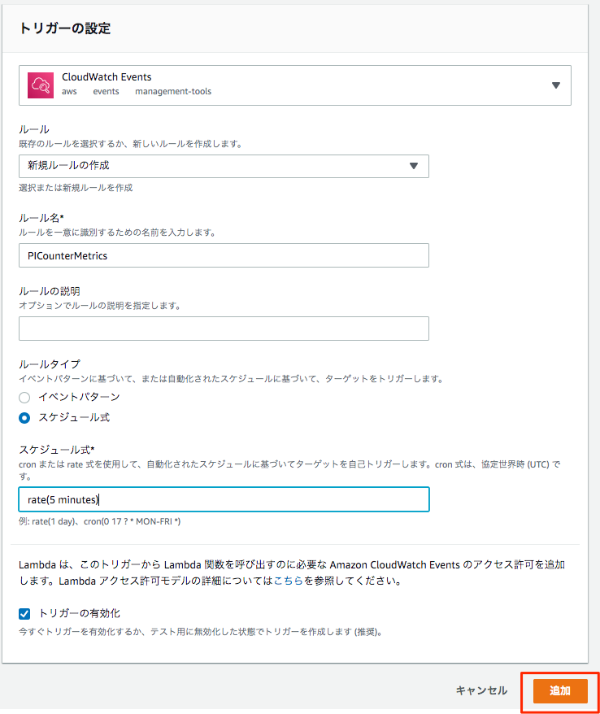Click the CloudWatch Events title text
Viewport: 600px width, 714px height.
pos(107,77)
